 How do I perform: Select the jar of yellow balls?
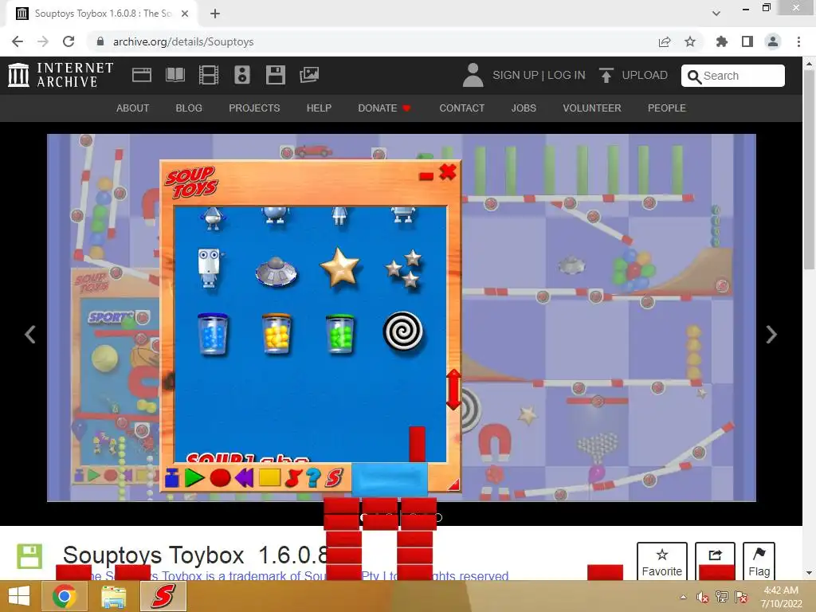(277, 334)
